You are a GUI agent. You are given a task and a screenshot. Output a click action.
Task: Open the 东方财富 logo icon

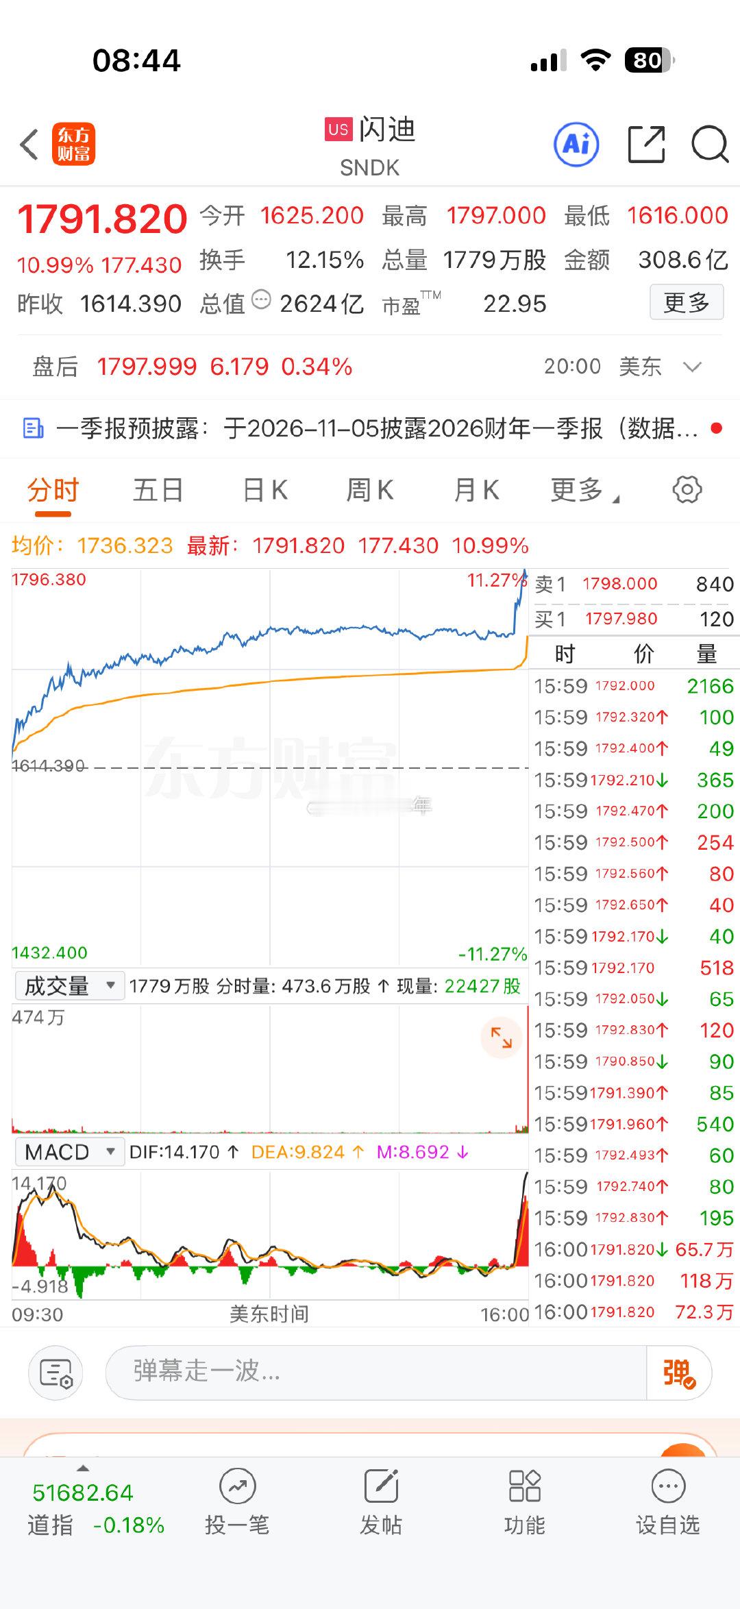[x=73, y=145]
